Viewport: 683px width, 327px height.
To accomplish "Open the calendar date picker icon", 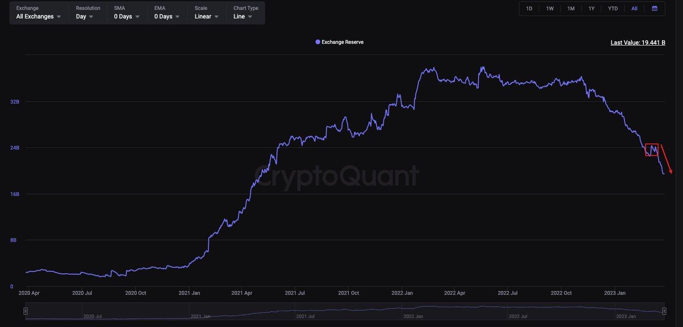I will tap(655, 9).
